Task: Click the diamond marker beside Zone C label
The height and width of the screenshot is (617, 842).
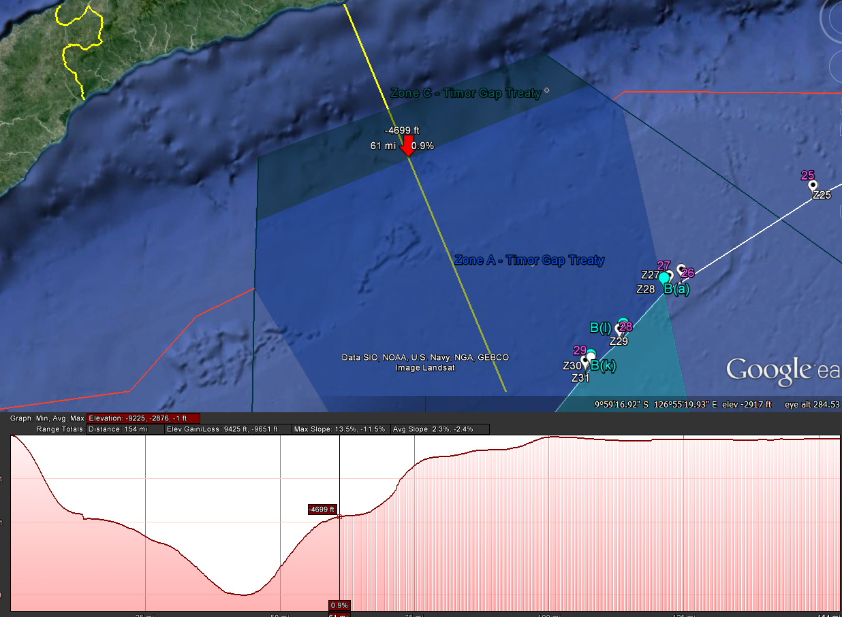Action: coord(546,90)
